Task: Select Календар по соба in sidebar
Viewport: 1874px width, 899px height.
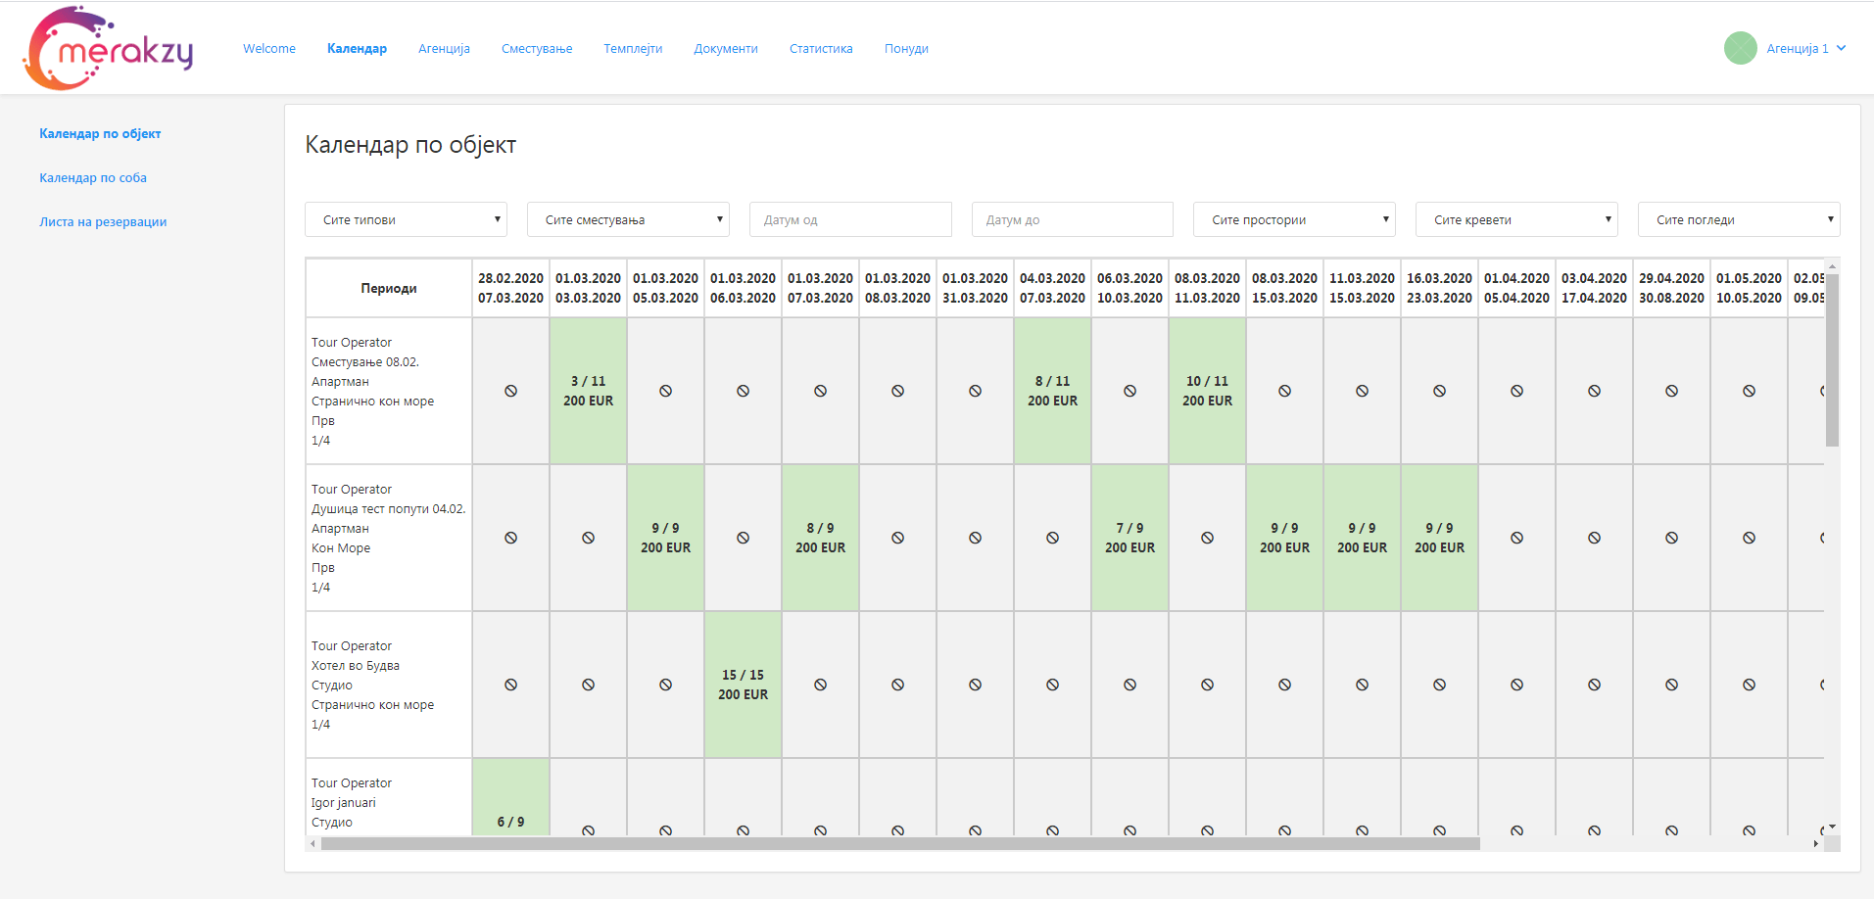Action: (93, 177)
